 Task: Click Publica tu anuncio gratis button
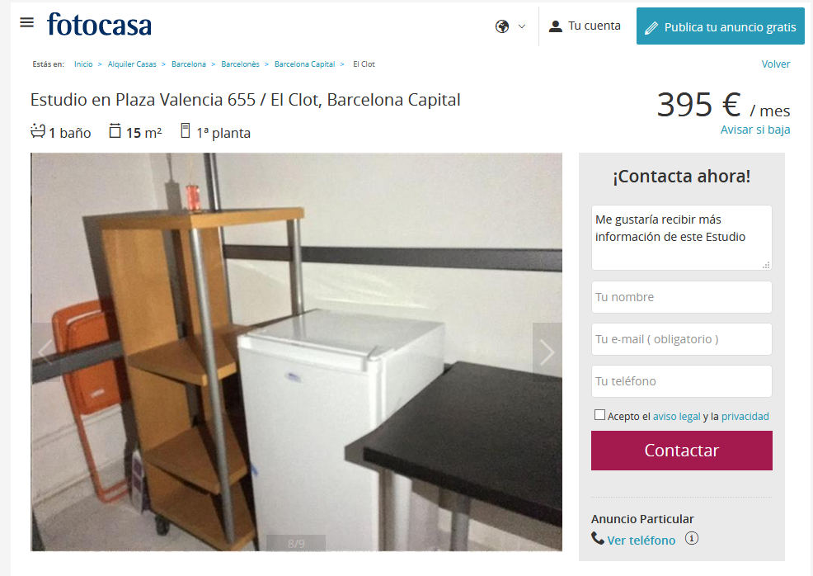point(720,26)
